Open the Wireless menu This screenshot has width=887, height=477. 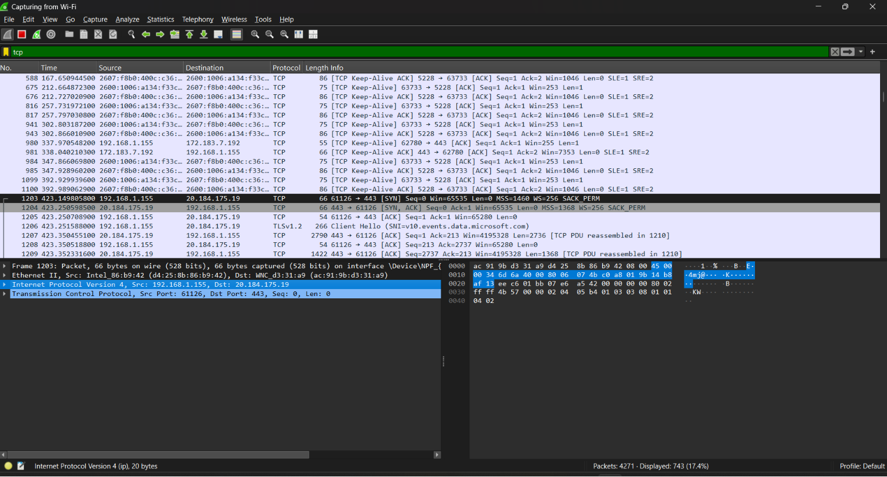[234, 19]
